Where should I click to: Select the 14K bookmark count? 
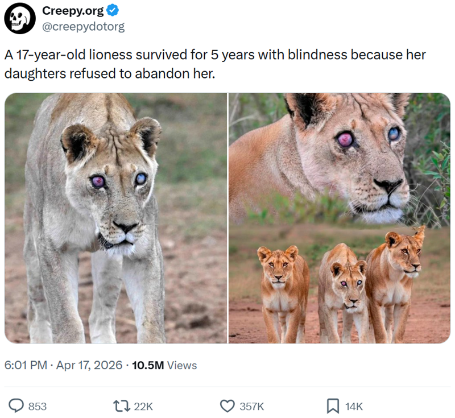[353, 407]
